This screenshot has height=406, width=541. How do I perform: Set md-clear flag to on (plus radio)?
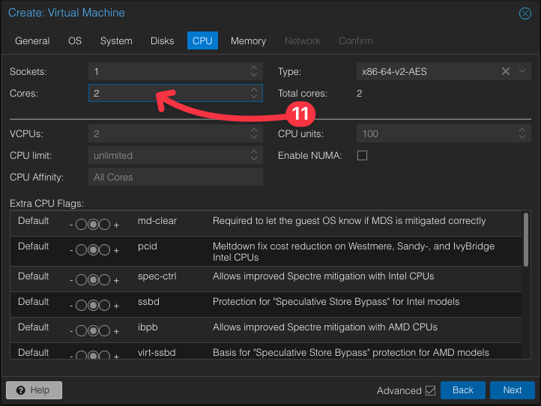pos(105,225)
